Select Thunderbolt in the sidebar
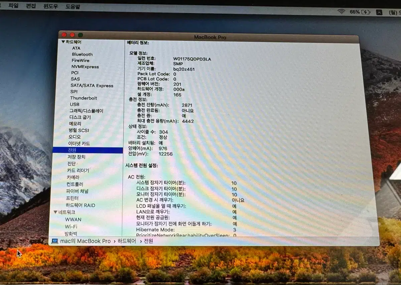Screen dimensions: 401x285 click(84, 98)
